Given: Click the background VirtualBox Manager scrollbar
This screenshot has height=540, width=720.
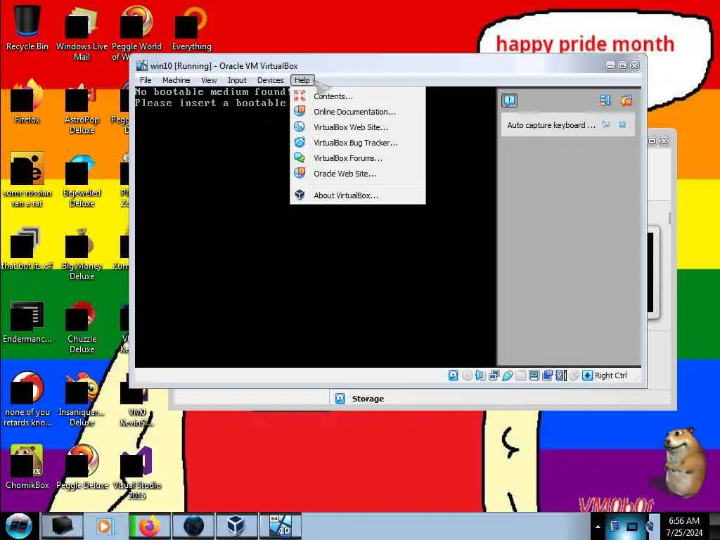Looking at the screenshot, I should [670, 219].
